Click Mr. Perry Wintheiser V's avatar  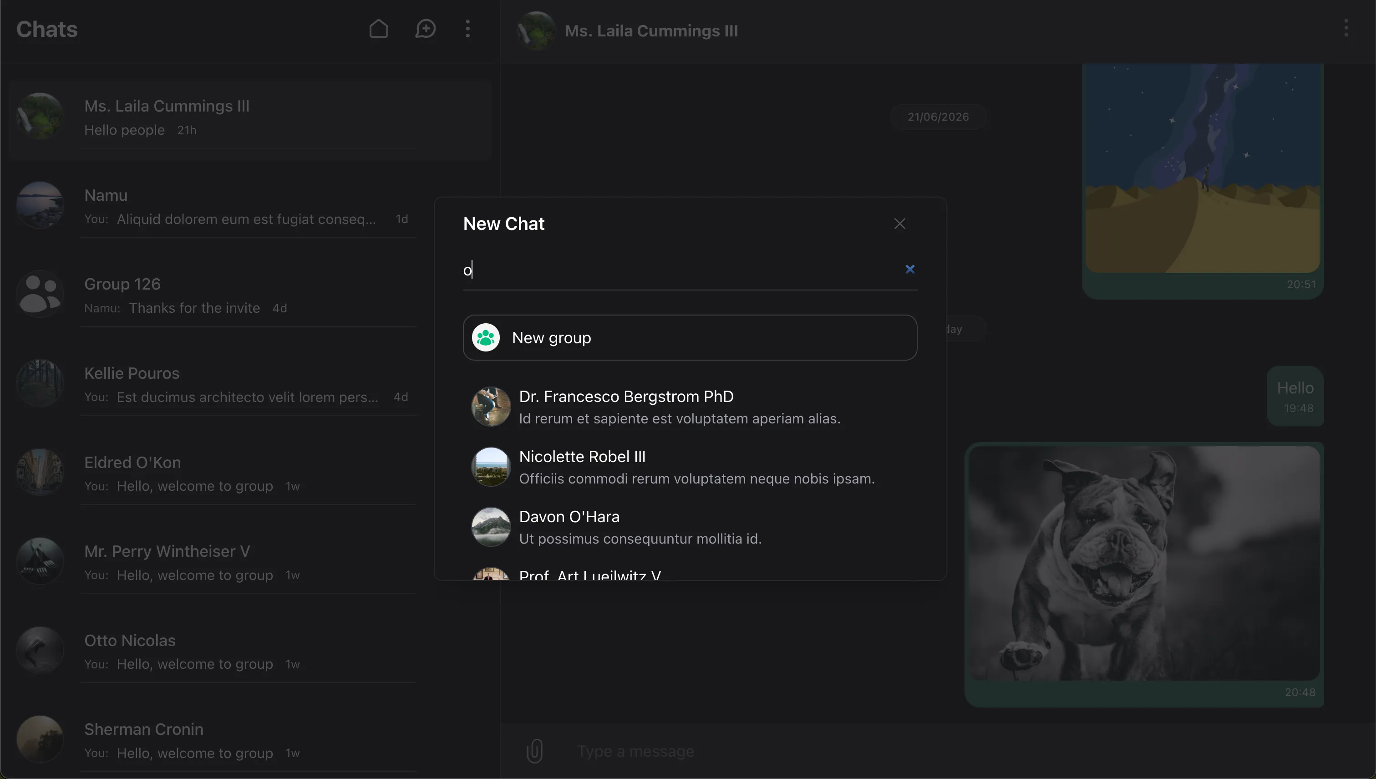pos(40,561)
